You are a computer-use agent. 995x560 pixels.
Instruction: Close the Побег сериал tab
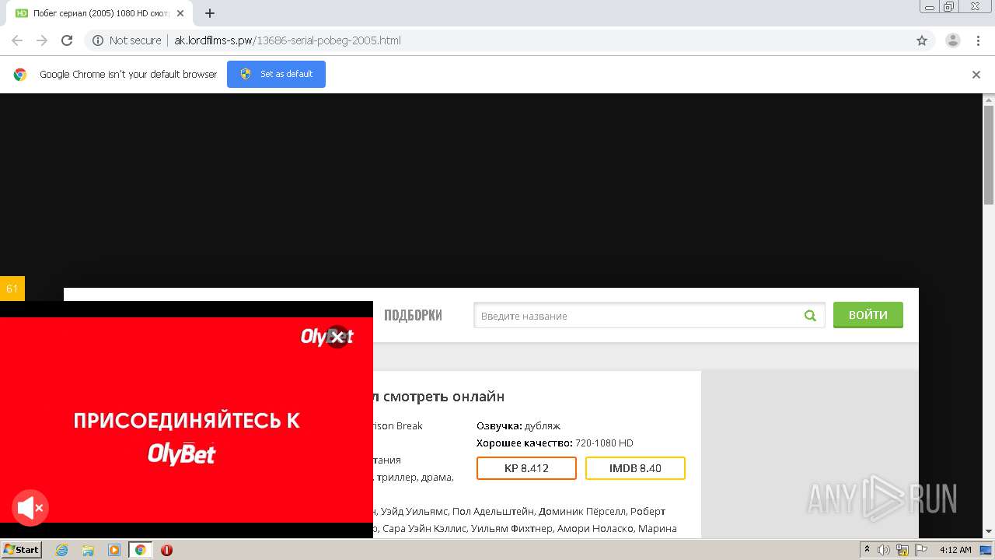180,13
